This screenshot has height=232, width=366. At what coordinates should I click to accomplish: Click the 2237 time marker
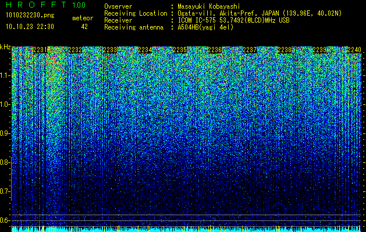250,50
